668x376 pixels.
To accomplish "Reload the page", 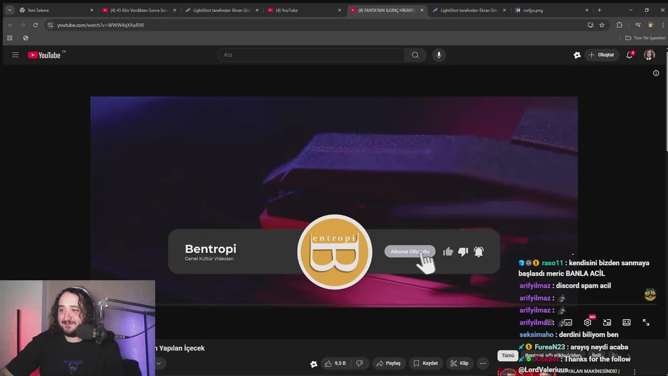I will point(35,25).
